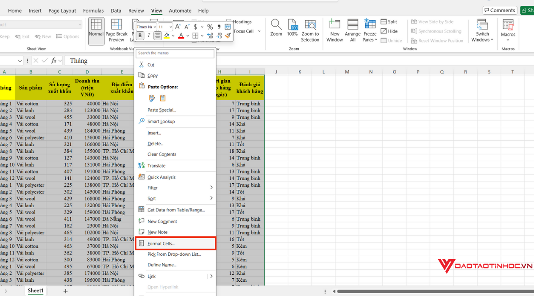Click Split in the Window group

[x=389, y=22]
